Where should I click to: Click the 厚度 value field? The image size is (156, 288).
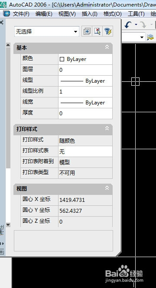click(x=85, y=113)
